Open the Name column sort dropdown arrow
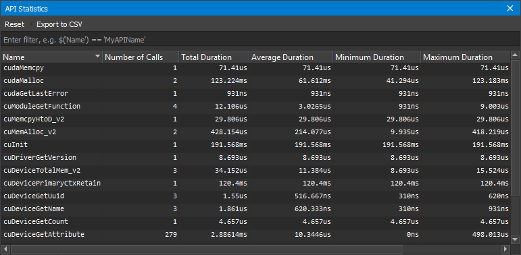 point(97,57)
